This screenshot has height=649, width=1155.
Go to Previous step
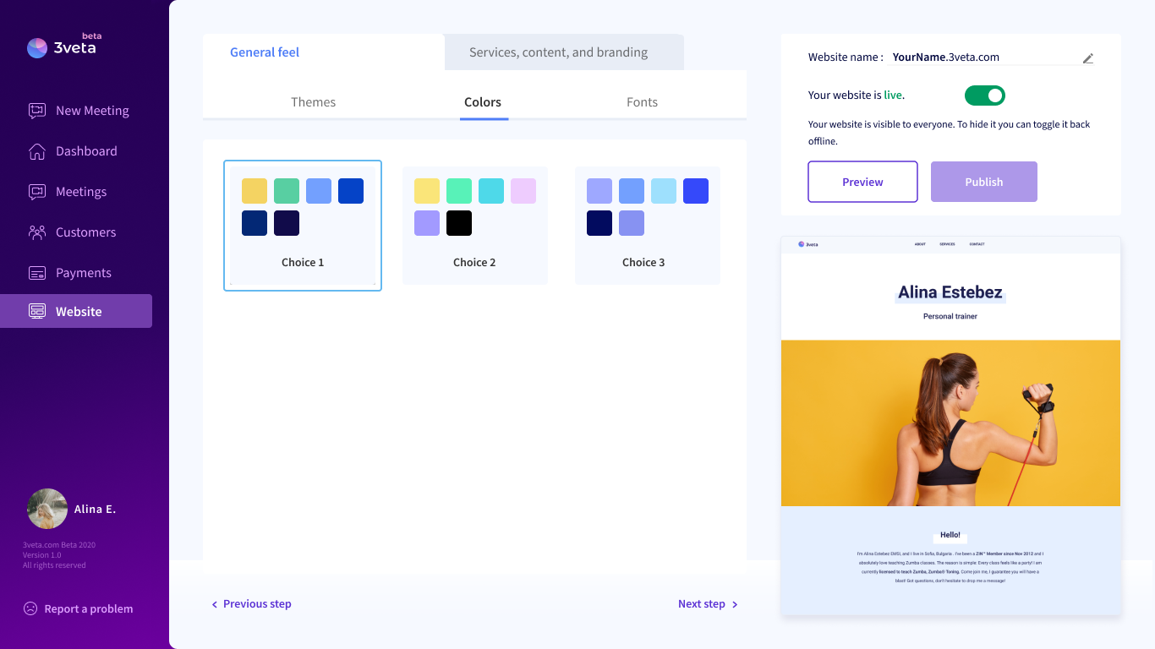tap(257, 604)
